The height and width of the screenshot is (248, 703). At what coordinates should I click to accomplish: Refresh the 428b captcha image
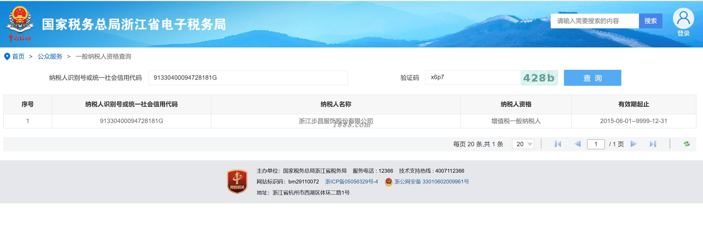point(539,78)
